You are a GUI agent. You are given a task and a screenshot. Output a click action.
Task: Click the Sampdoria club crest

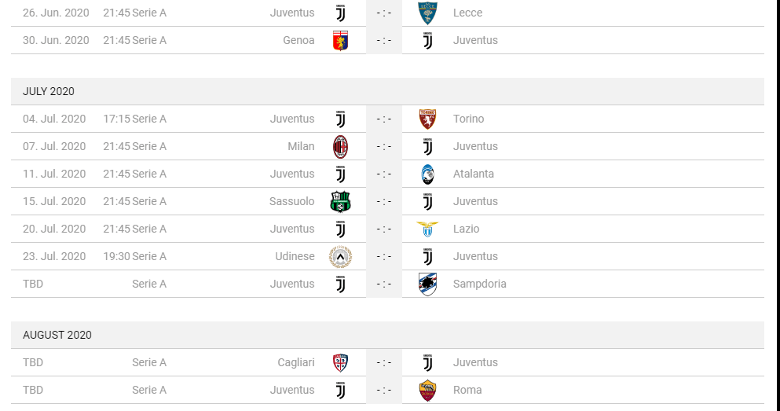[427, 284]
